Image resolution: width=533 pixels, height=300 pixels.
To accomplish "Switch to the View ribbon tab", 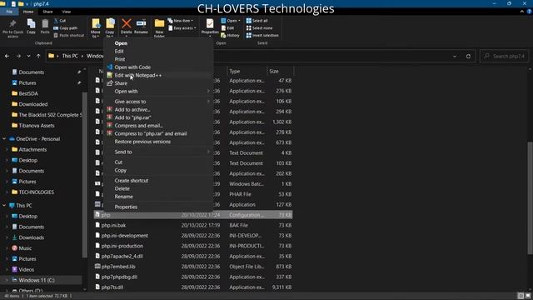I will pyautogui.click(x=67, y=12).
